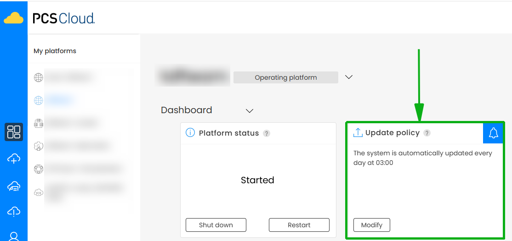The height and width of the screenshot is (241, 512).
Task: Click the cloud with envelope icon
Action: click(39, 192)
